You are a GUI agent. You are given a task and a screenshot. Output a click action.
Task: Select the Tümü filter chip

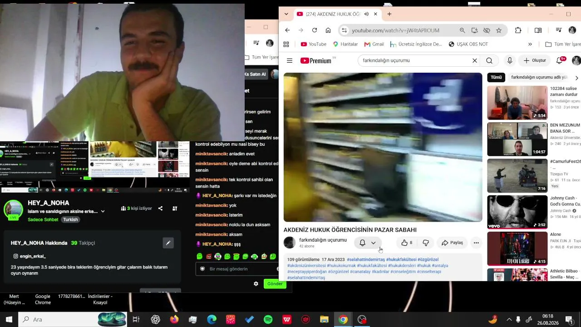point(496,77)
